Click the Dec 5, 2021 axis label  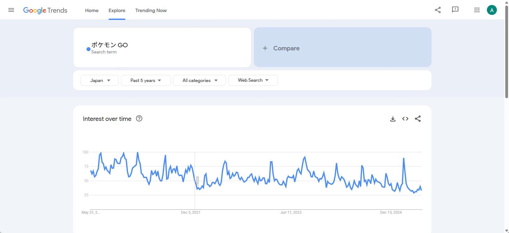click(x=191, y=212)
